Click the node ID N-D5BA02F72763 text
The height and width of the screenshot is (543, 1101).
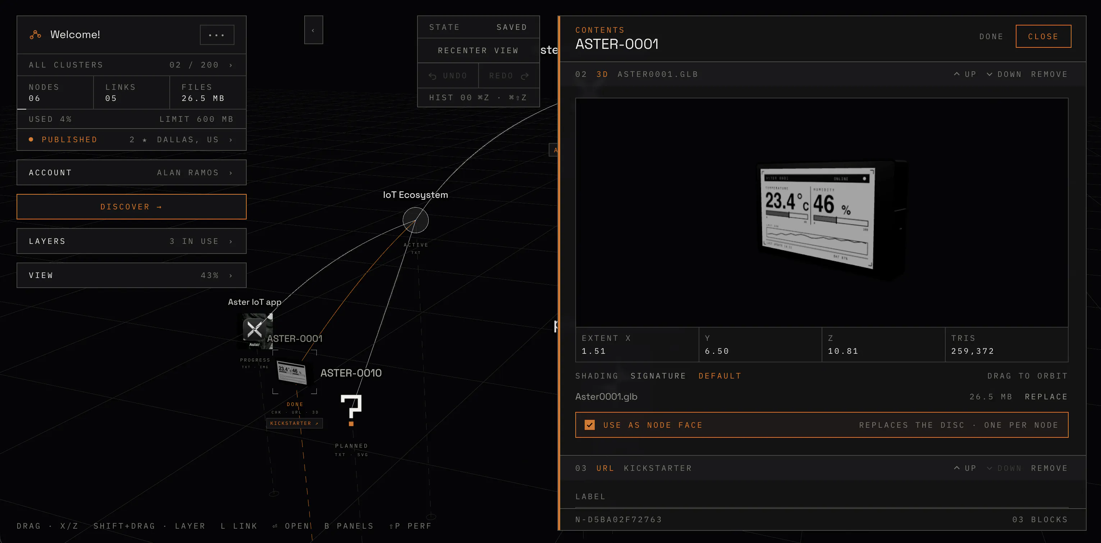tap(618, 520)
